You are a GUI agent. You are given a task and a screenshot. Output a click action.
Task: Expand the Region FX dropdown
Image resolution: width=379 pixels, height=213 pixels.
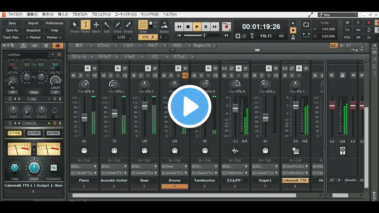(x=204, y=45)
